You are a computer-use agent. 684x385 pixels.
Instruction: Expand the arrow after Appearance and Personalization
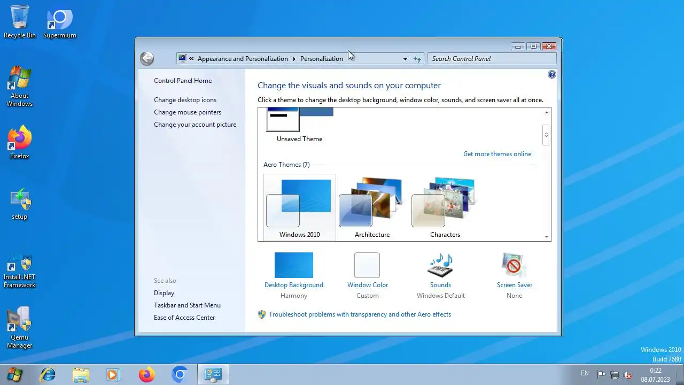[294, 59]
